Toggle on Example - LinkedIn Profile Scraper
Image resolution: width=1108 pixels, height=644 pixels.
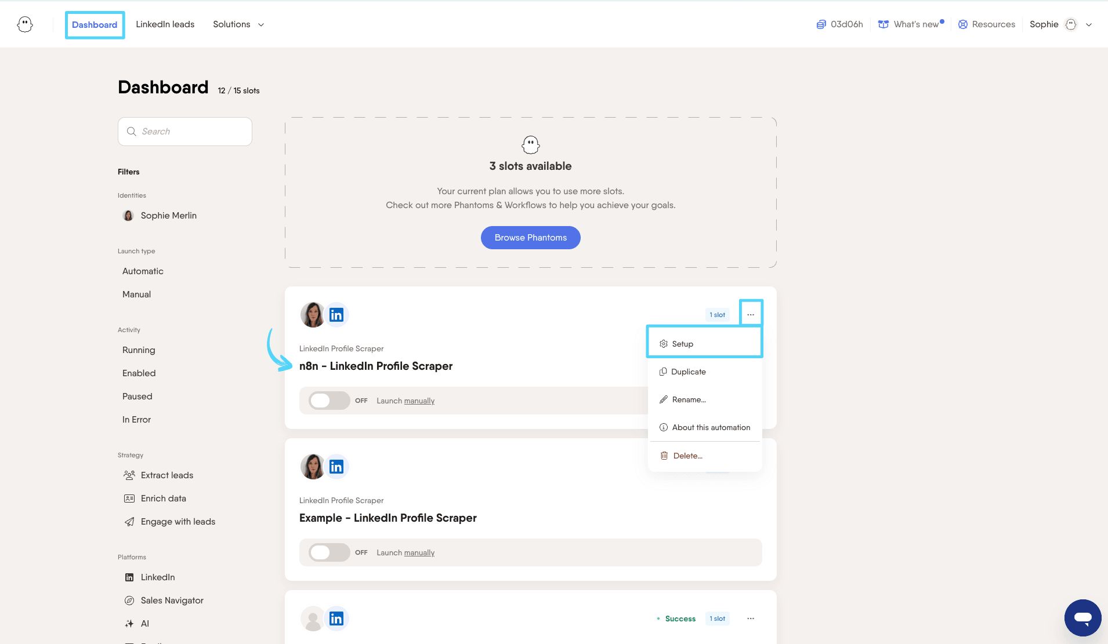pos(329,552)
